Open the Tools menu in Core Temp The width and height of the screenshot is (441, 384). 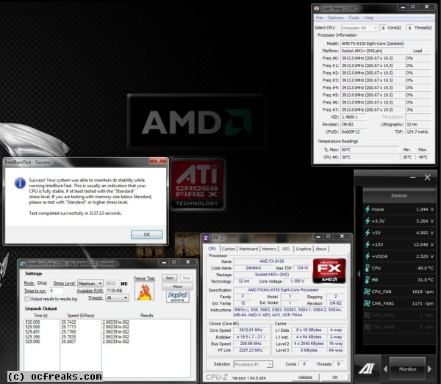(x=354, y=18)
